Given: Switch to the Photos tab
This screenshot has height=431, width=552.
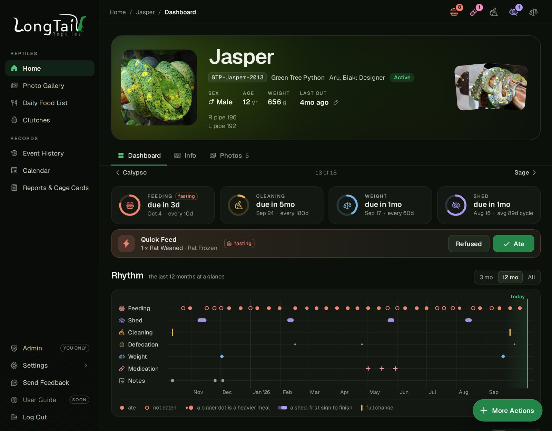Looking at the screenshot, I should [x=229, y=156].
